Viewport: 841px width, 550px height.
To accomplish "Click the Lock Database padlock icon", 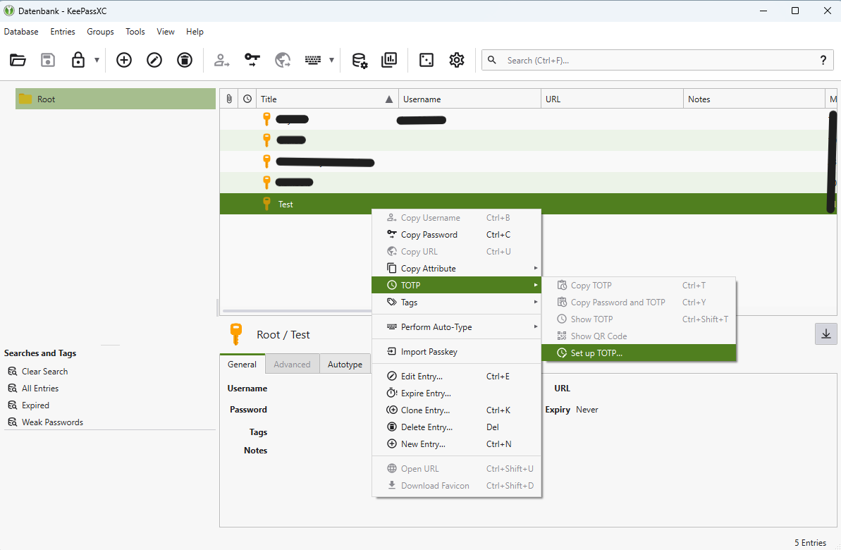I will (x=78, y=60).
